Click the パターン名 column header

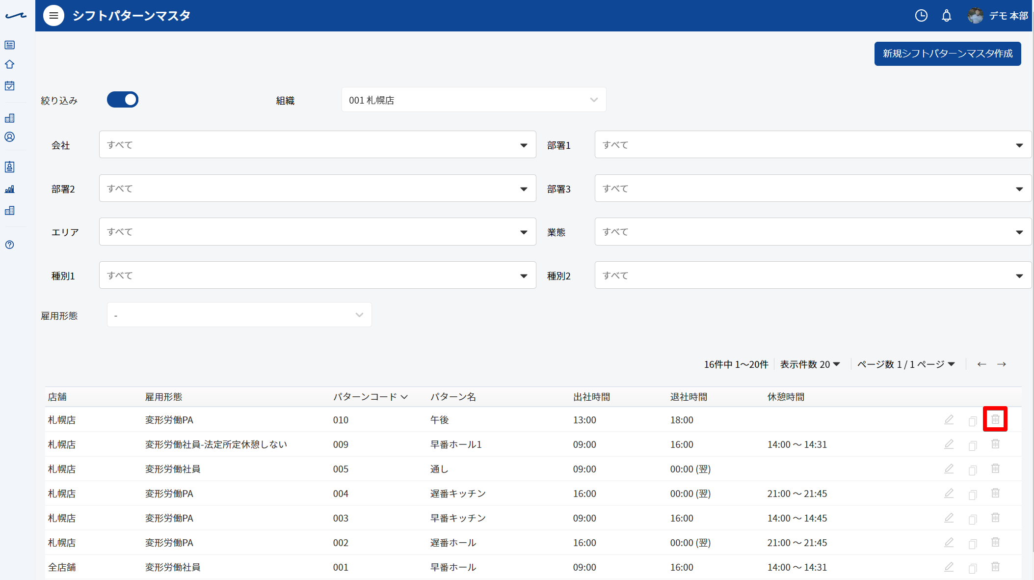click(x=453, y=397)
